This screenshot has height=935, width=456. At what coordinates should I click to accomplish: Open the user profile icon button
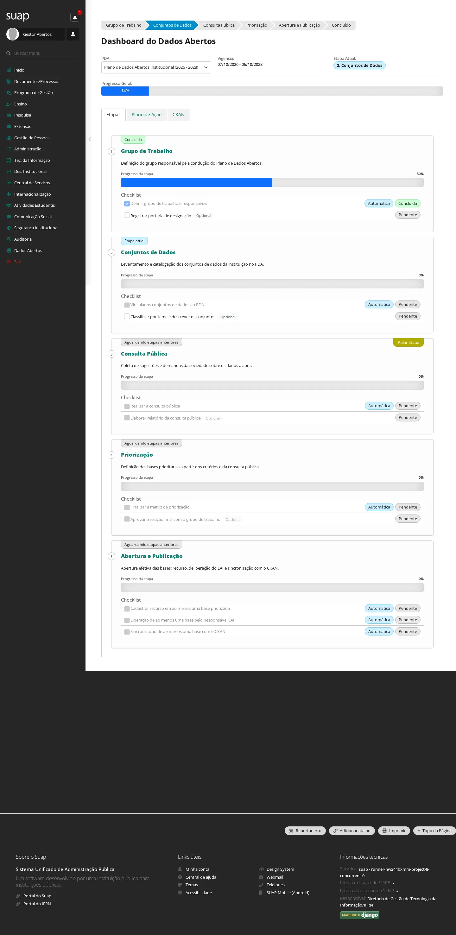tap(73, 34)
